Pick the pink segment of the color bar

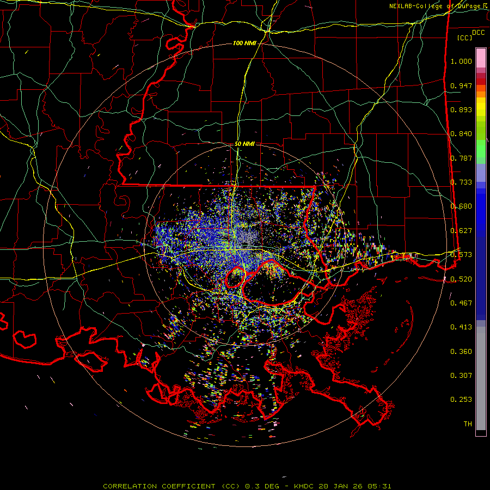pos(481,58)
